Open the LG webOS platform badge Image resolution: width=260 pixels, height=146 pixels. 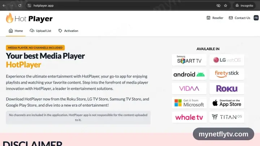pyautogui.click(x=227, y=60)
